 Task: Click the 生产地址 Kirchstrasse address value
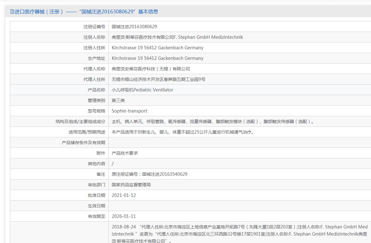tap(157, 58)
